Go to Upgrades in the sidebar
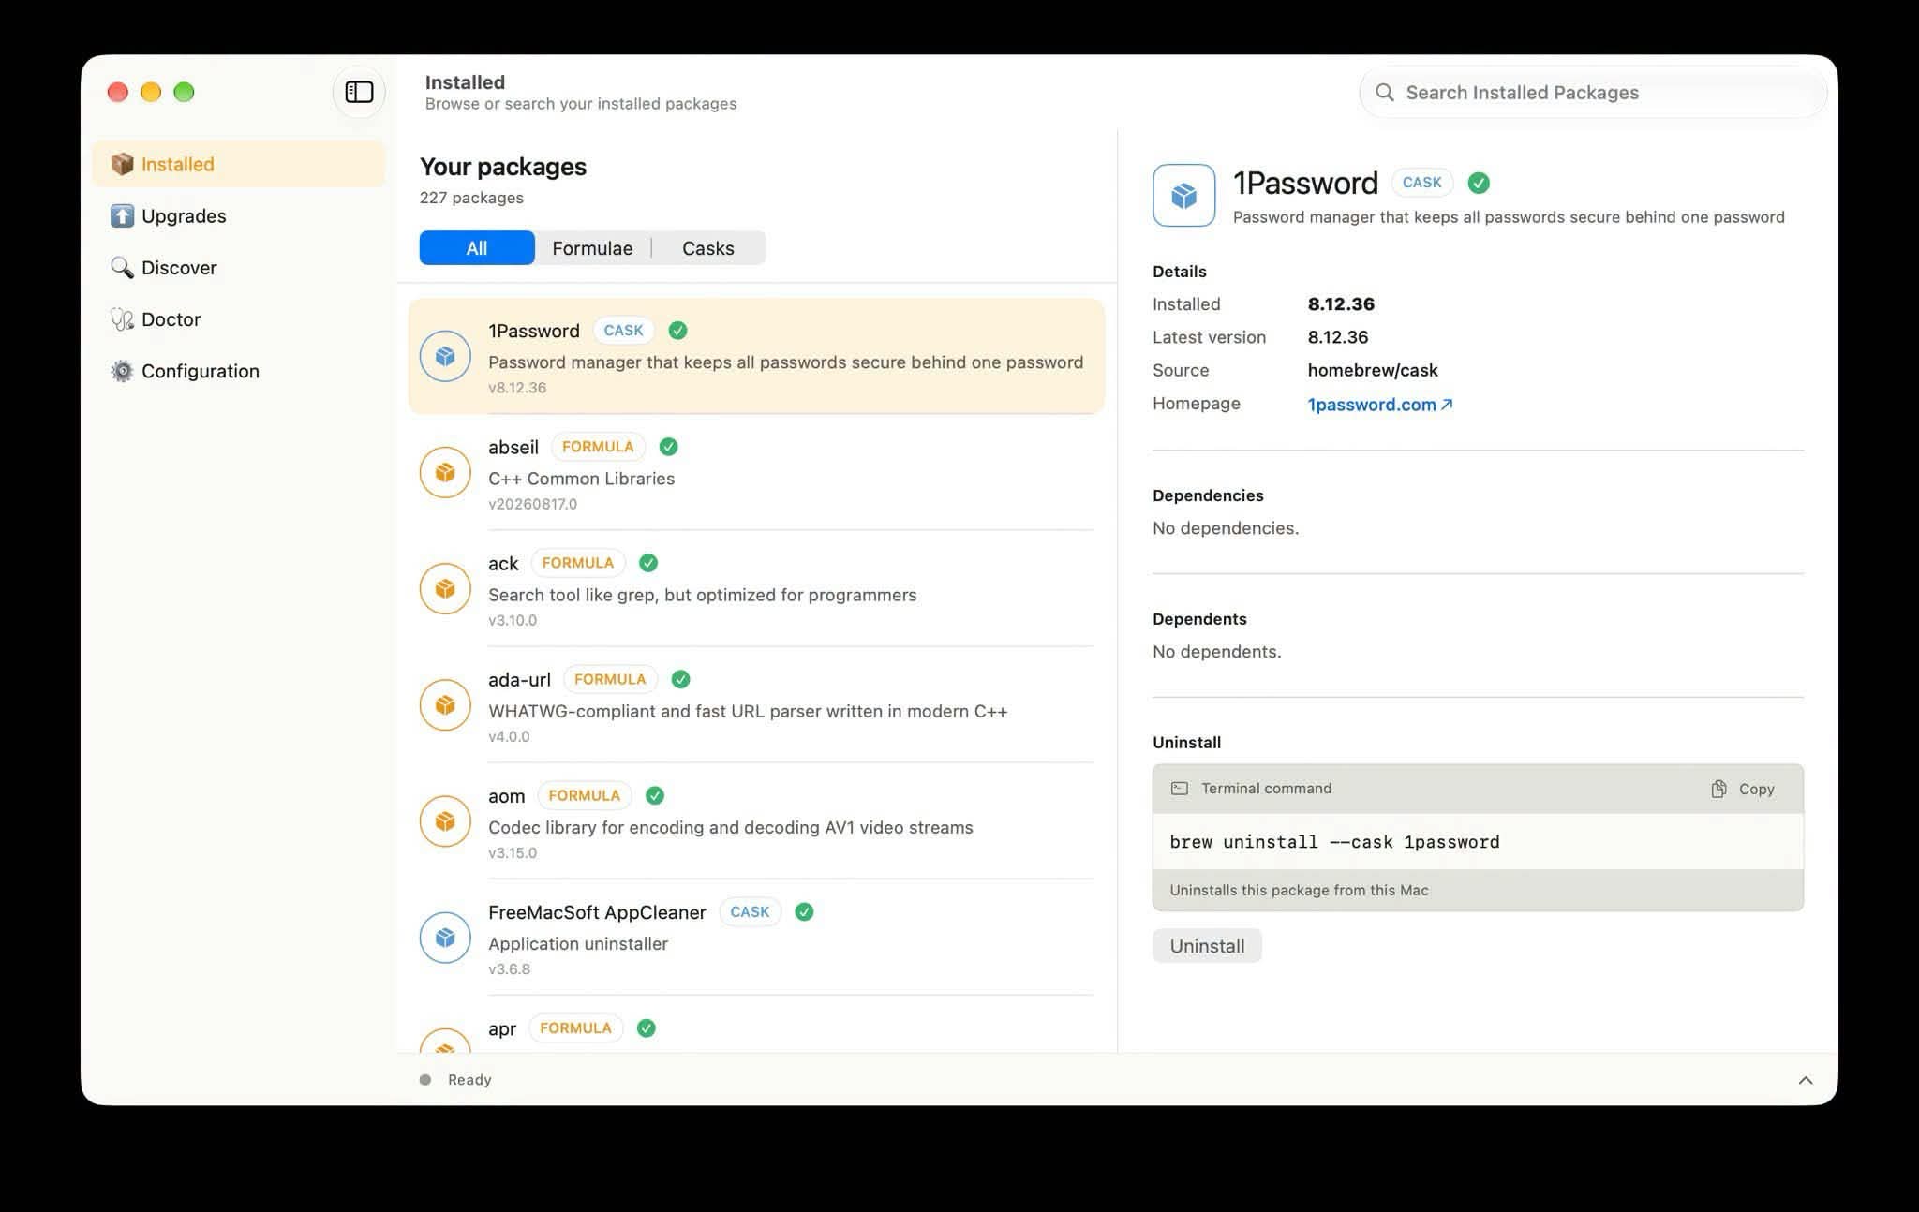The height and width of the screenshot is (1212, 1919). [x=238, y=215]
